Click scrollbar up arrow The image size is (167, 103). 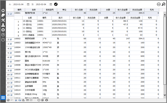(165, 15)
